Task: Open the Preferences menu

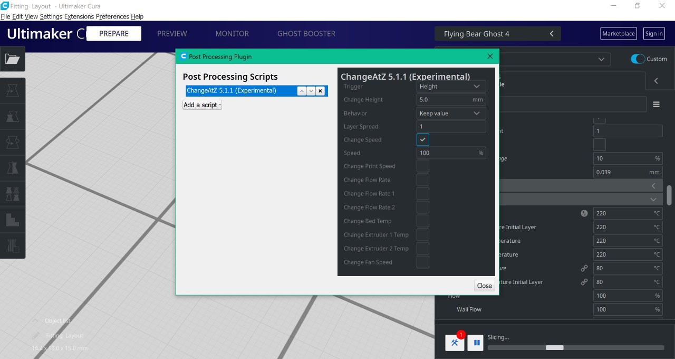Action: point(112,16)
